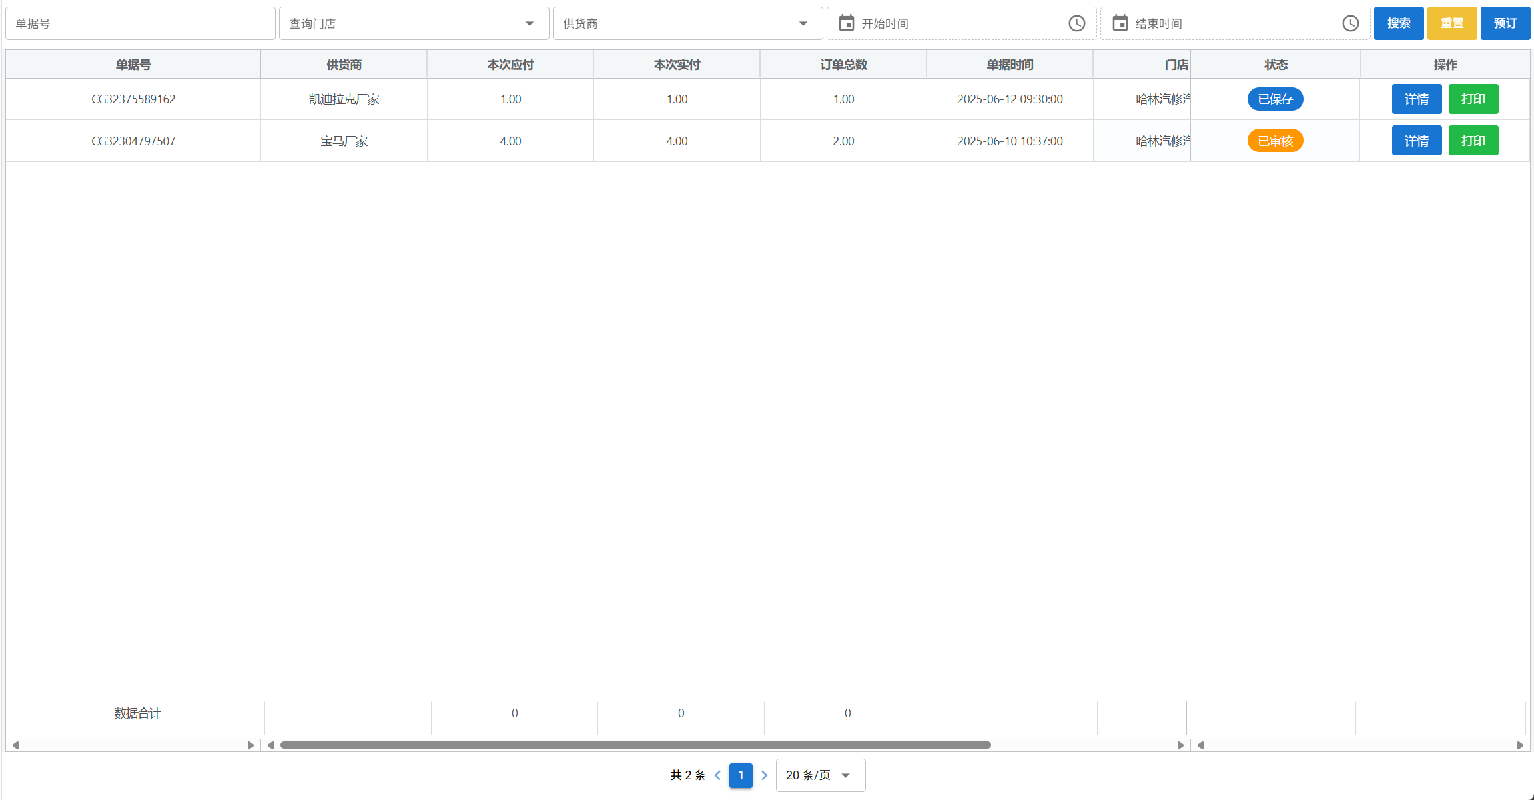Viewport: 1534px width, 800px height.
Task: Click the calendar icon in the 结束时间 field
Action: 1120,23
